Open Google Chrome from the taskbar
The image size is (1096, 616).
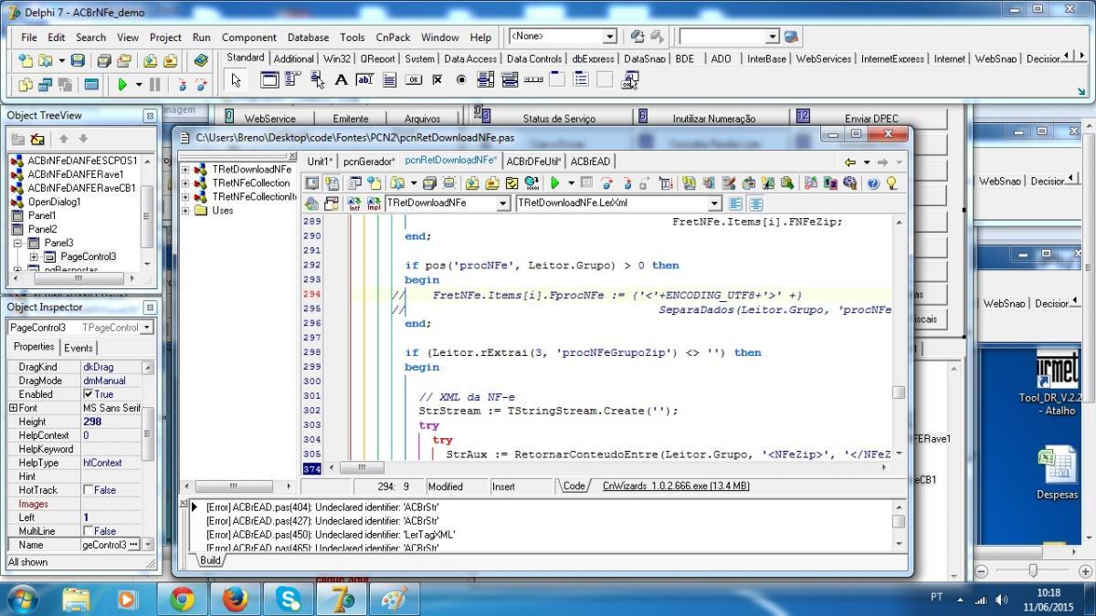pos(182,599)
